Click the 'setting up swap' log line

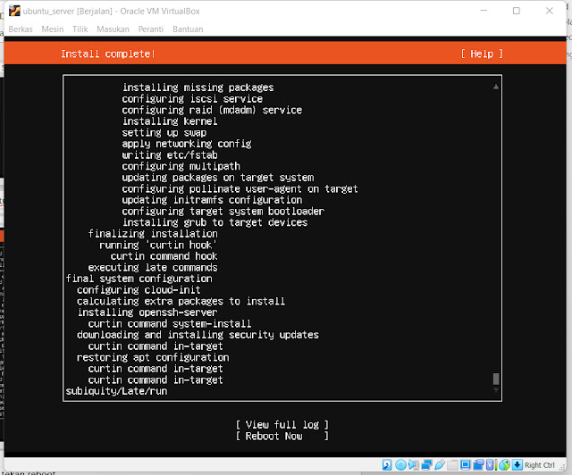click(x=164, y=132)
